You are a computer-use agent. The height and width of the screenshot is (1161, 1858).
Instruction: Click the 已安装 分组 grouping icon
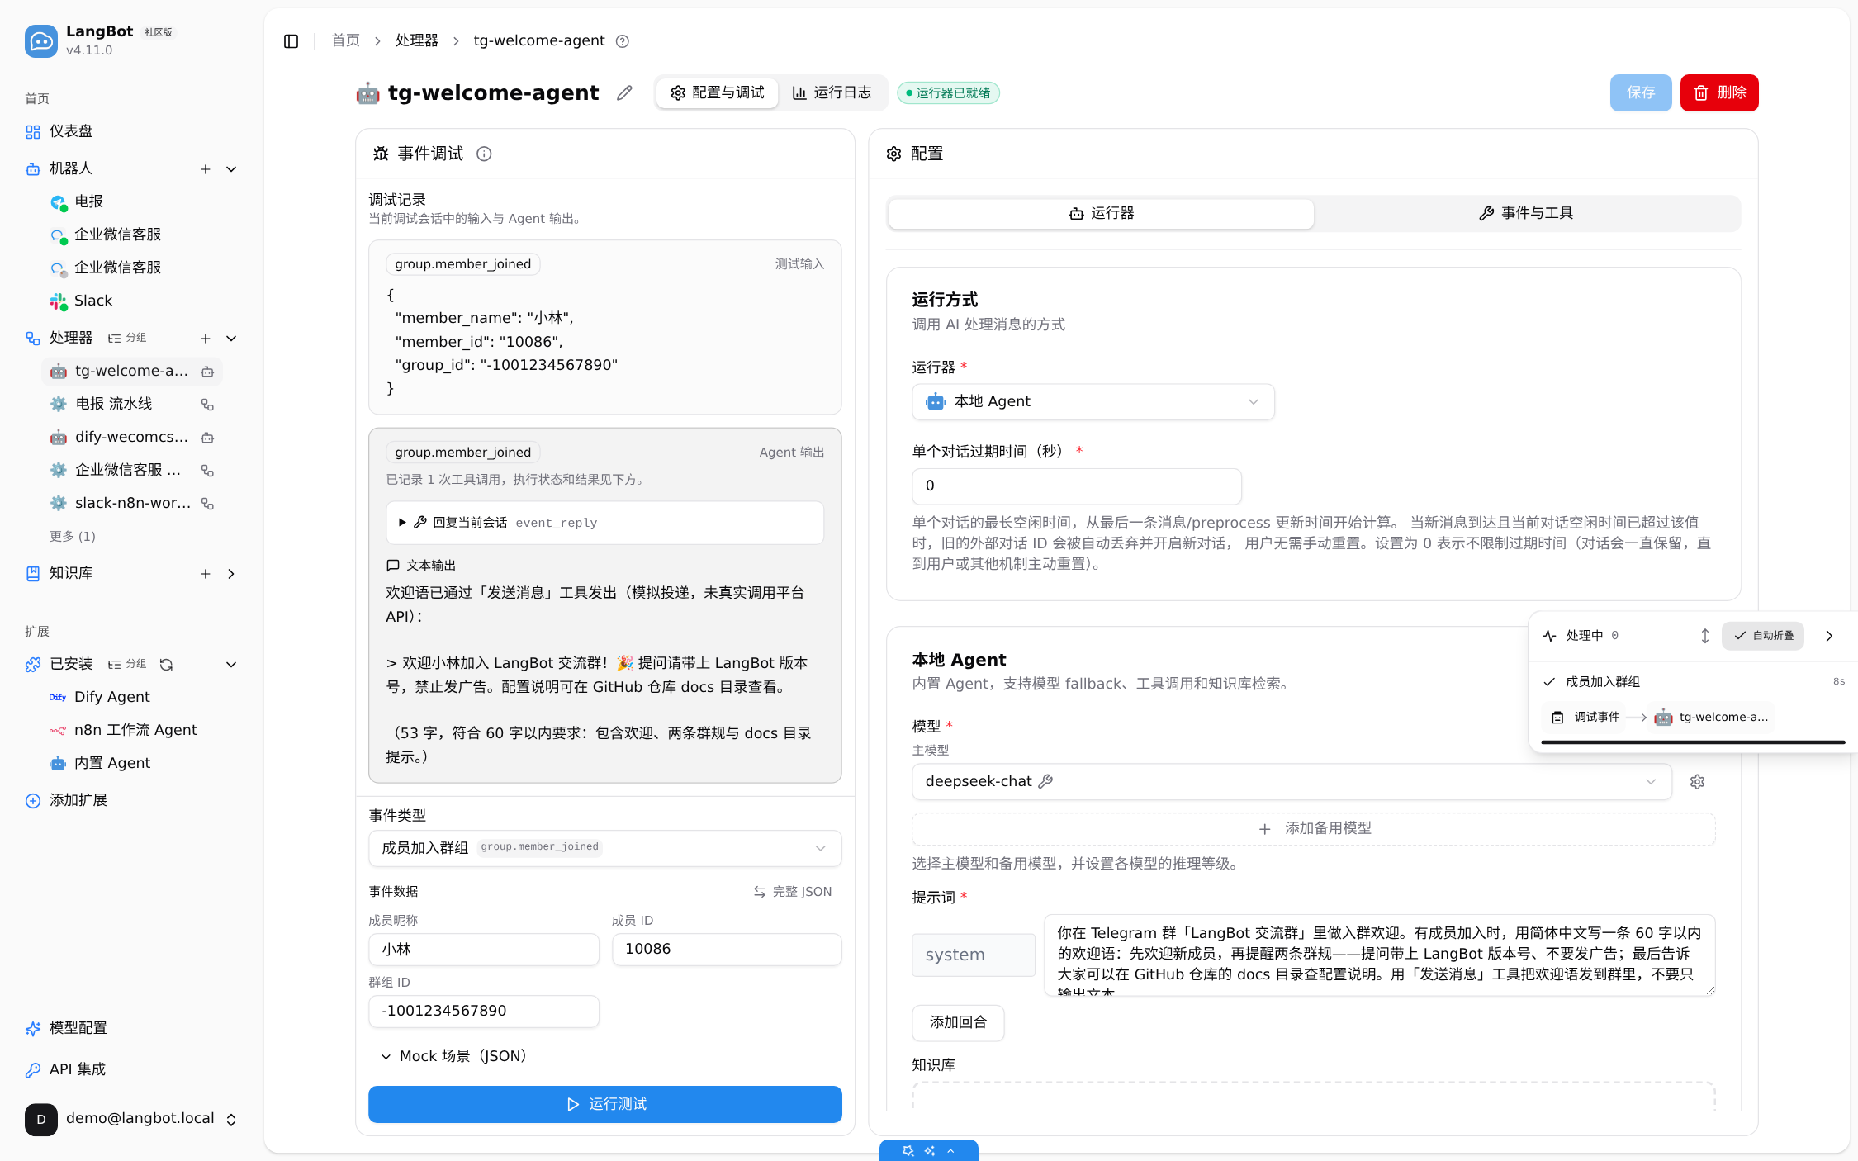click(128, 665)
